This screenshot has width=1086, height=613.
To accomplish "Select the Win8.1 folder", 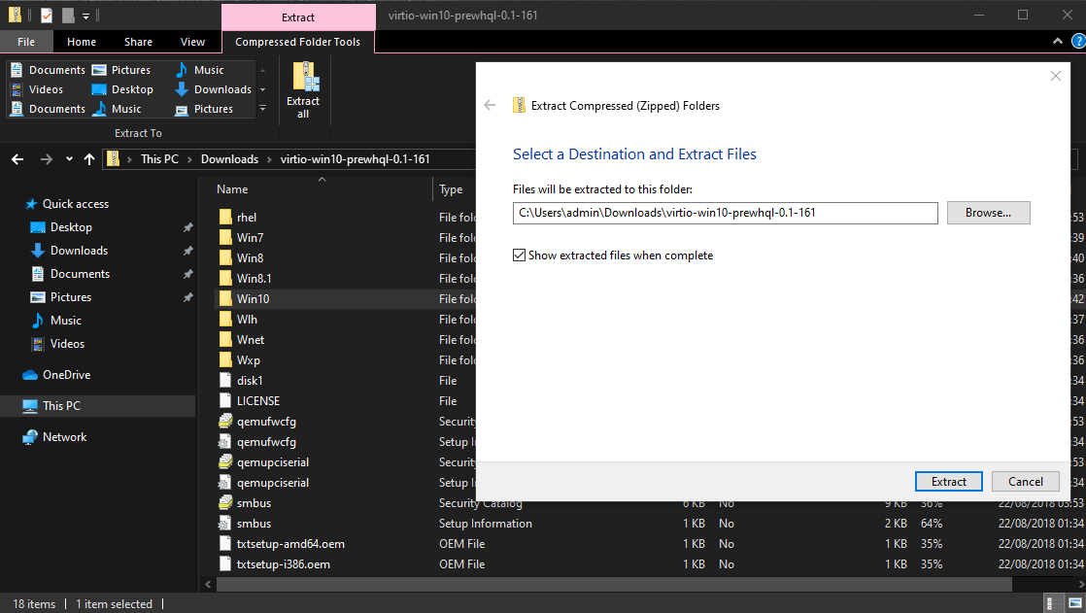I will [245, 279].
